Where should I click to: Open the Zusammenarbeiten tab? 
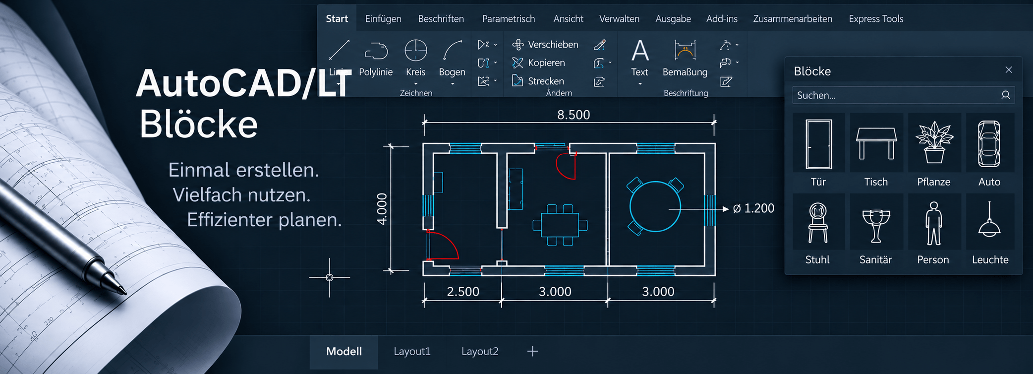pyautogui.click(x=793, y=19)
